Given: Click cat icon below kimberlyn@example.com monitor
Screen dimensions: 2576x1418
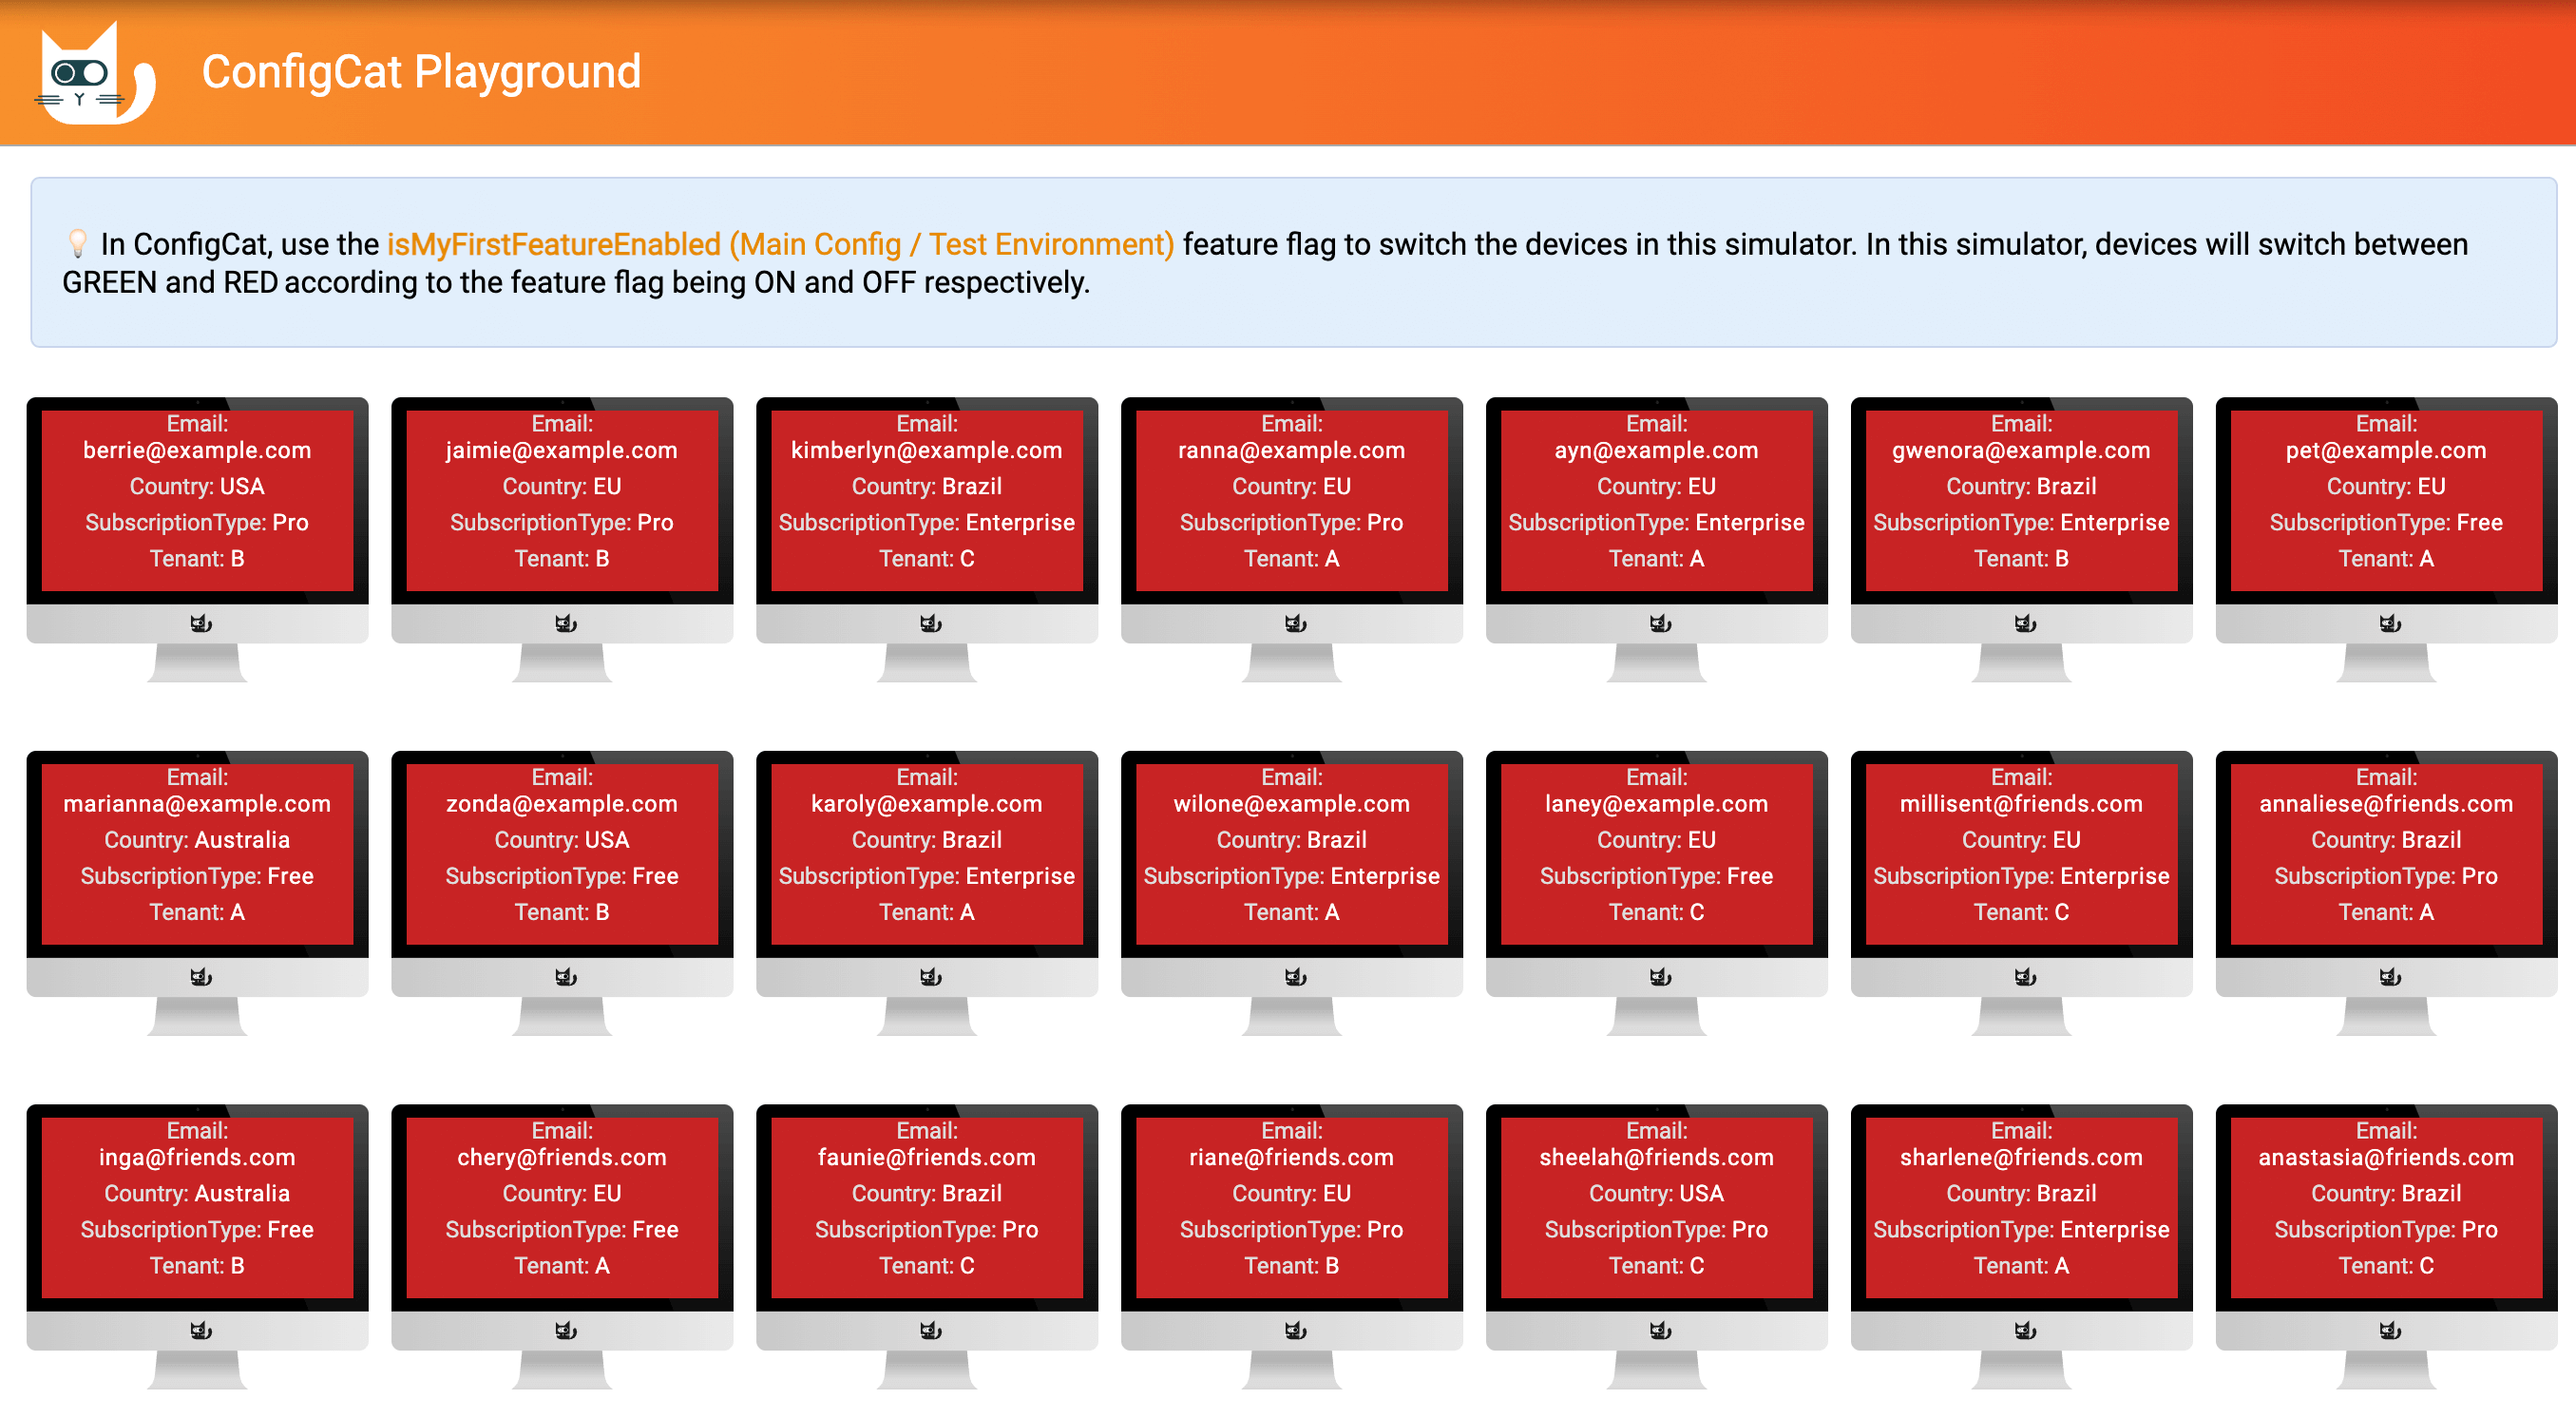Looking at the screenshot, I should [x=930, y=624].
